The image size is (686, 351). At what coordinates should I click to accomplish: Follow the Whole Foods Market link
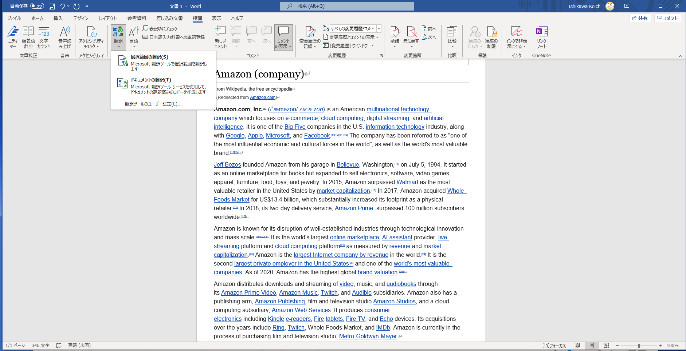(232, 200)
